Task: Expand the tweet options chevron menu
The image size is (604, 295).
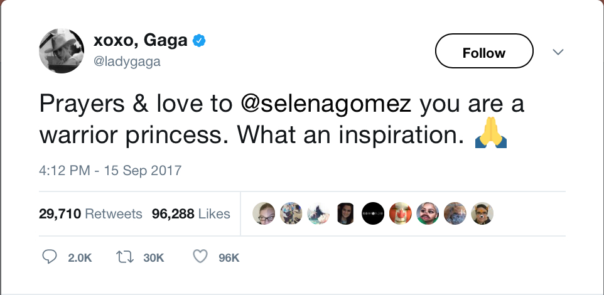Action: (558, 52)
